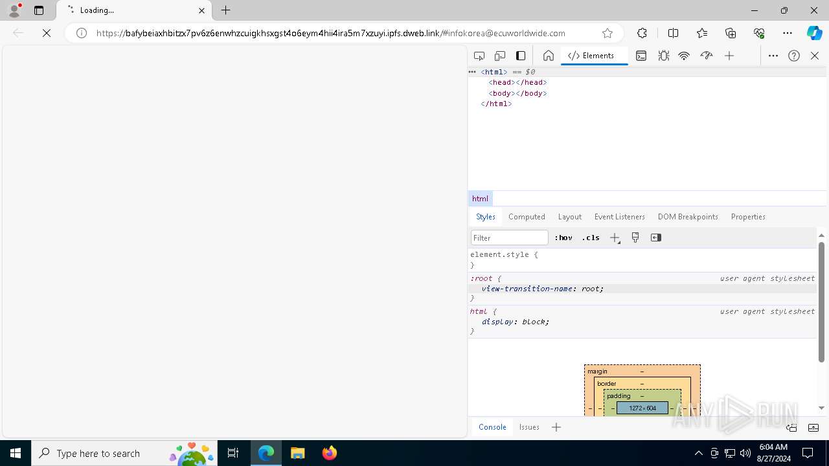Image resolution: width=829 pixels, height=466 pixels.
Task: Open the Performance gauge icon tool
Action: 707,56
